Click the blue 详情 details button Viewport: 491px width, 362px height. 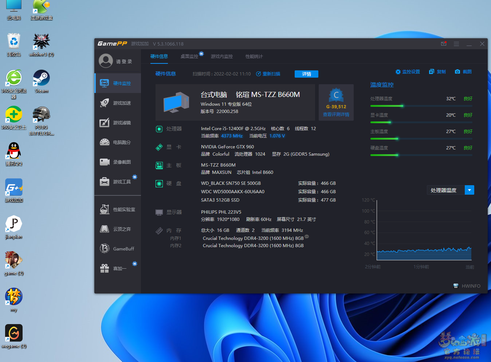coord(306,74)
